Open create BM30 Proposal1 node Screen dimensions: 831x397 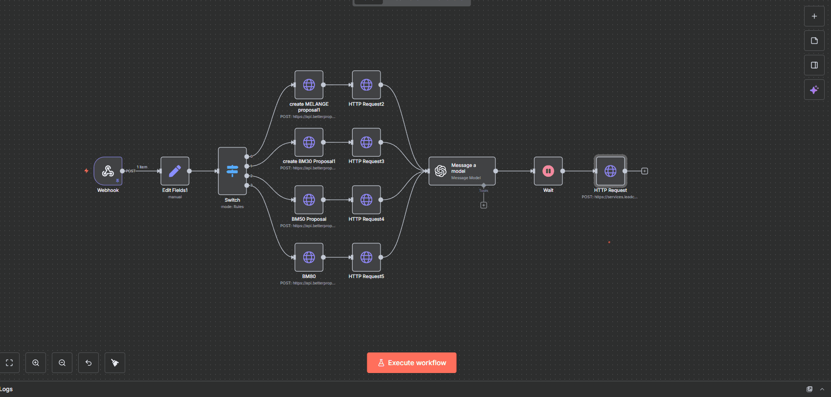[309, 142]
